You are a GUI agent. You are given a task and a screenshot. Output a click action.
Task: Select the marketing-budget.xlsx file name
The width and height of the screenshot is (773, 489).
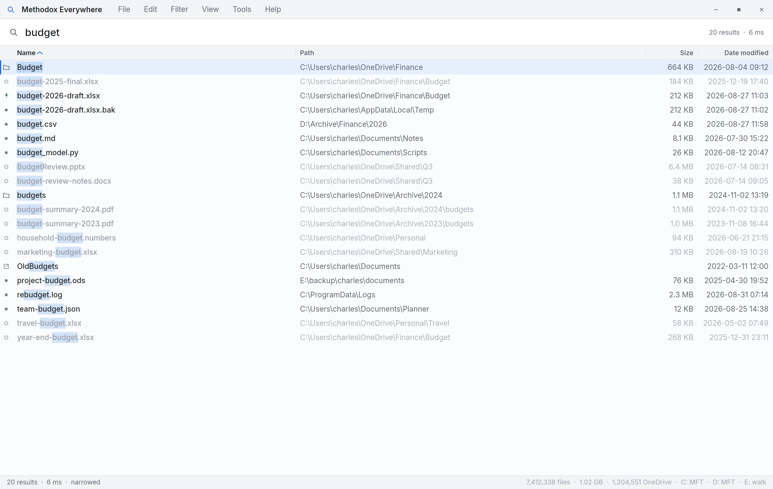[57, 252]
